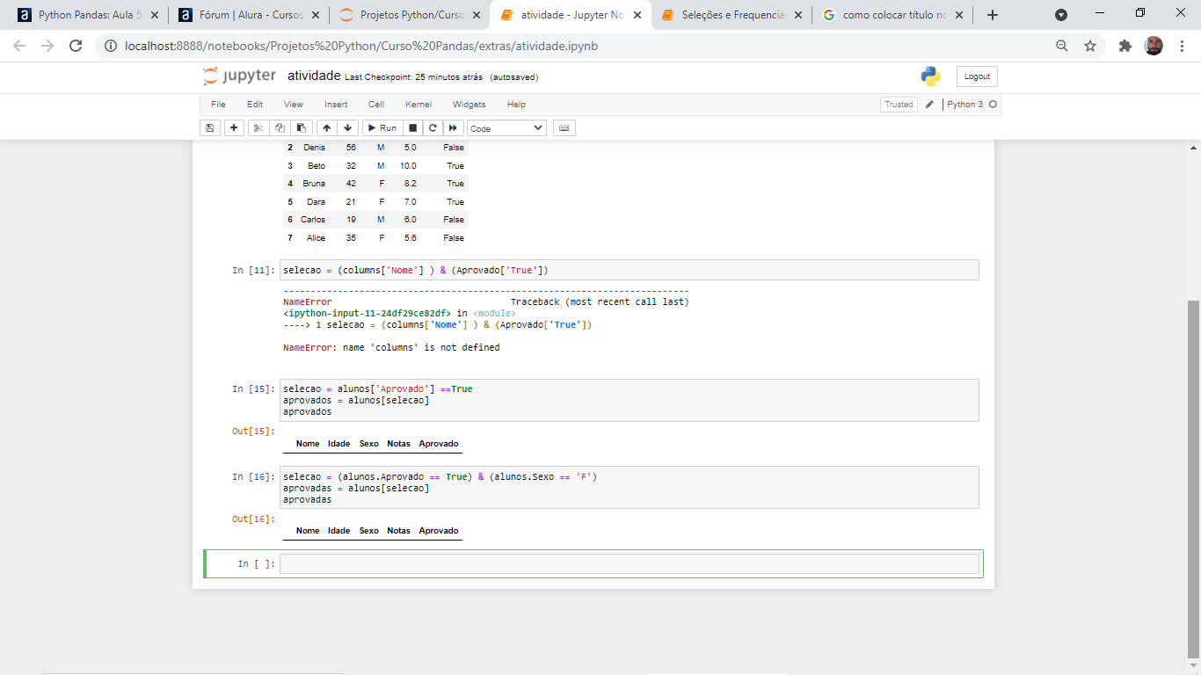Move selected cell down
Screen dimensions: 1201x675
[x=348, y=128]
